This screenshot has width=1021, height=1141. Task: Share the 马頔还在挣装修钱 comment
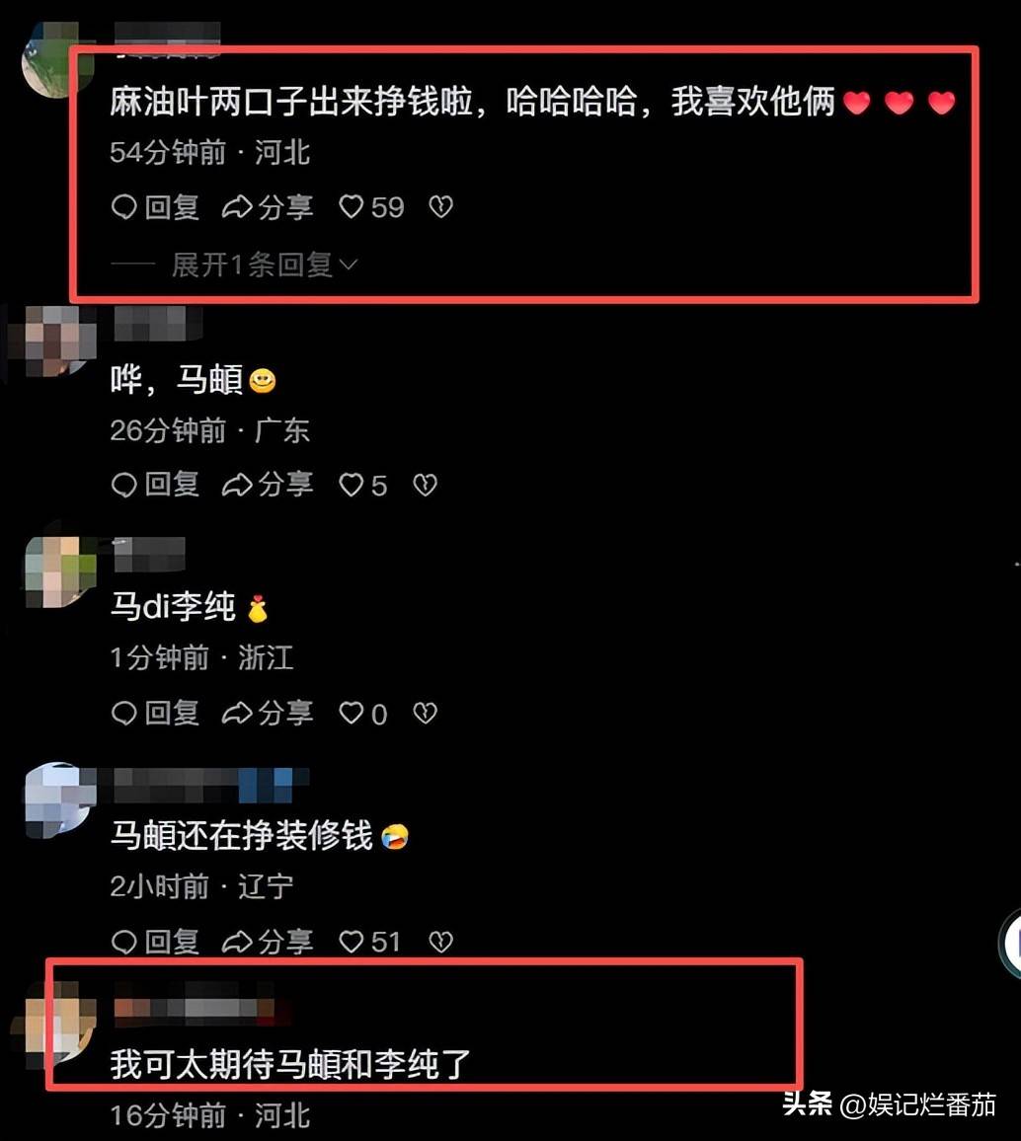(x=267, y=943)
